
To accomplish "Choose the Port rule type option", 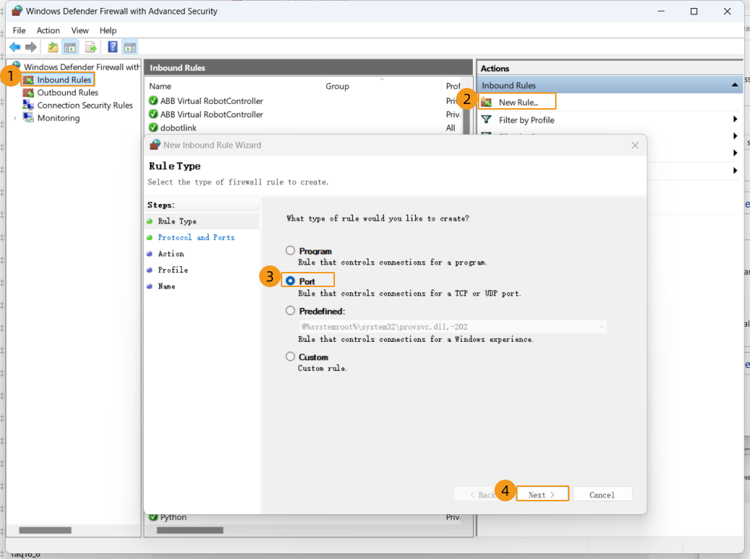I will 290,281.
